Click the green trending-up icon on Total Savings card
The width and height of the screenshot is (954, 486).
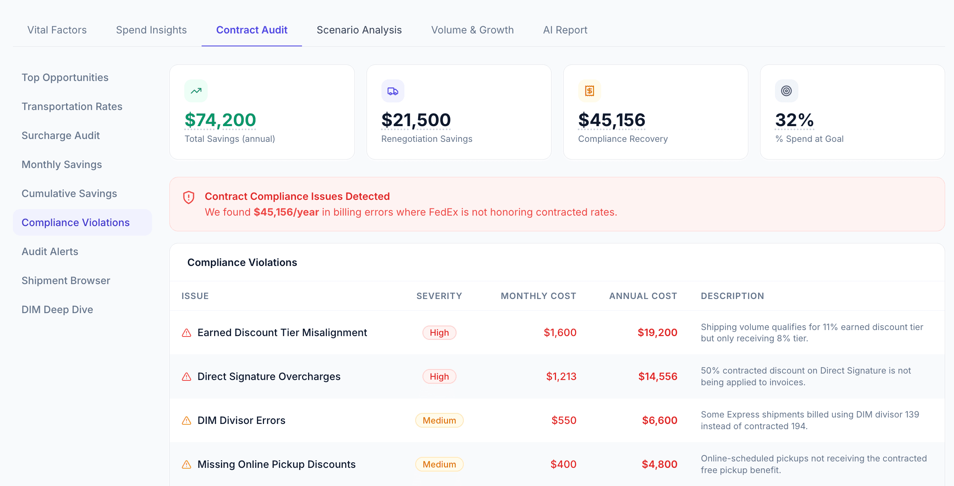pos(196,91)
